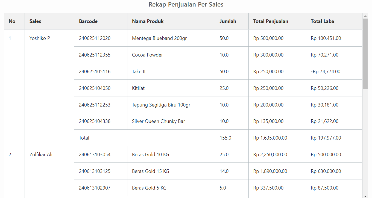The width and height of the screenshot is (372, 198).
Task: Select the Beras Gold 15 KG cell
Action: 150,171
